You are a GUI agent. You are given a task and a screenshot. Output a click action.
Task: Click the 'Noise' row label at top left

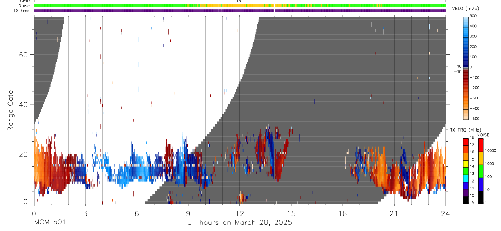pos(24,6)
